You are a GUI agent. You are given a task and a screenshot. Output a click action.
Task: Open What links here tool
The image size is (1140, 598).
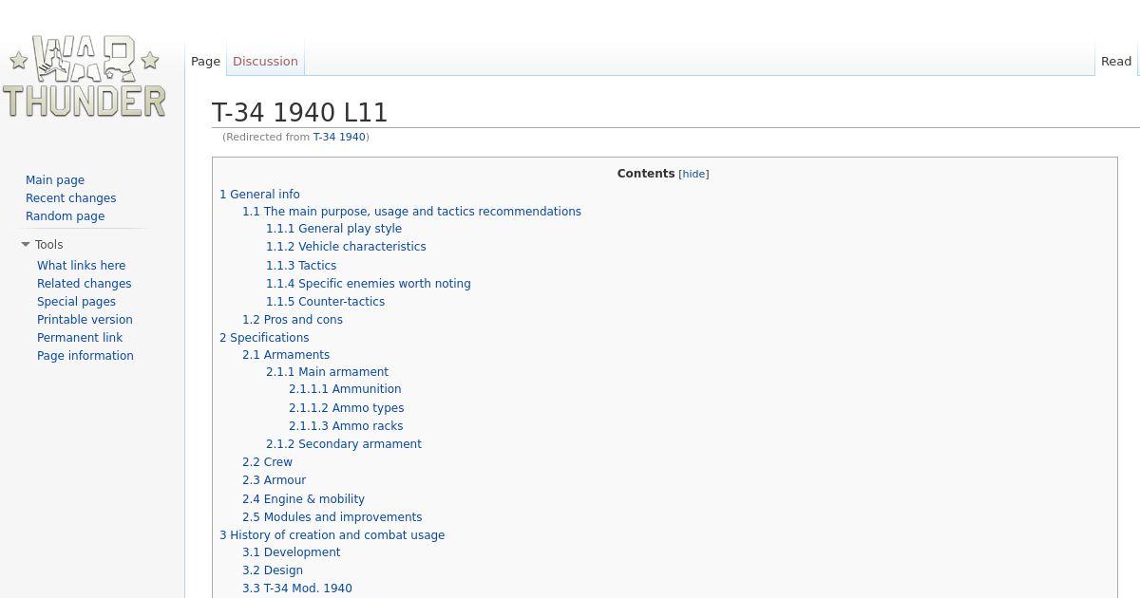coord(82,266)
